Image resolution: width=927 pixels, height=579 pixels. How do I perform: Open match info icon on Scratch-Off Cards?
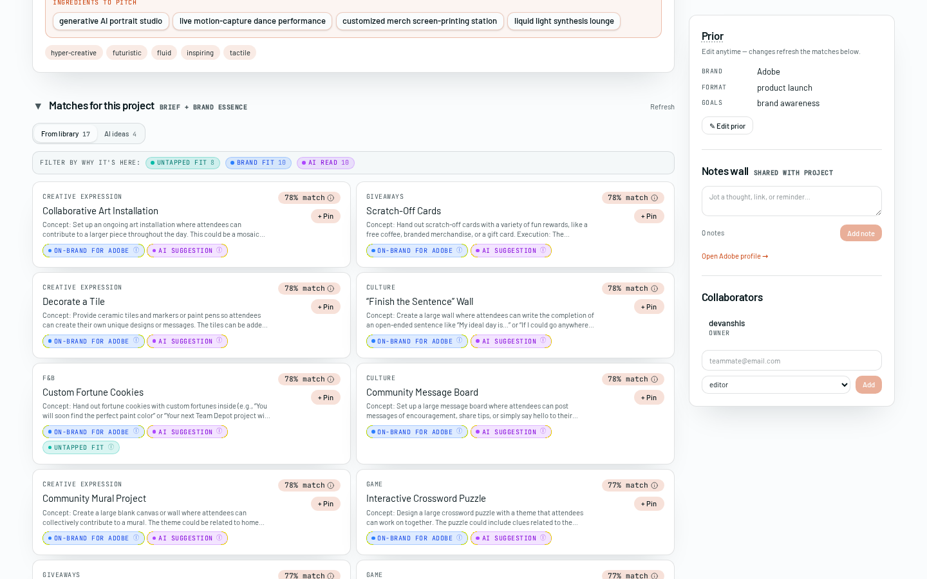point(655,198)
